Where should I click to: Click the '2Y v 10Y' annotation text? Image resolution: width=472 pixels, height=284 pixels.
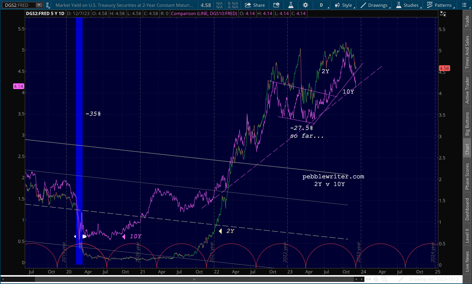click(x=329, y=184)
